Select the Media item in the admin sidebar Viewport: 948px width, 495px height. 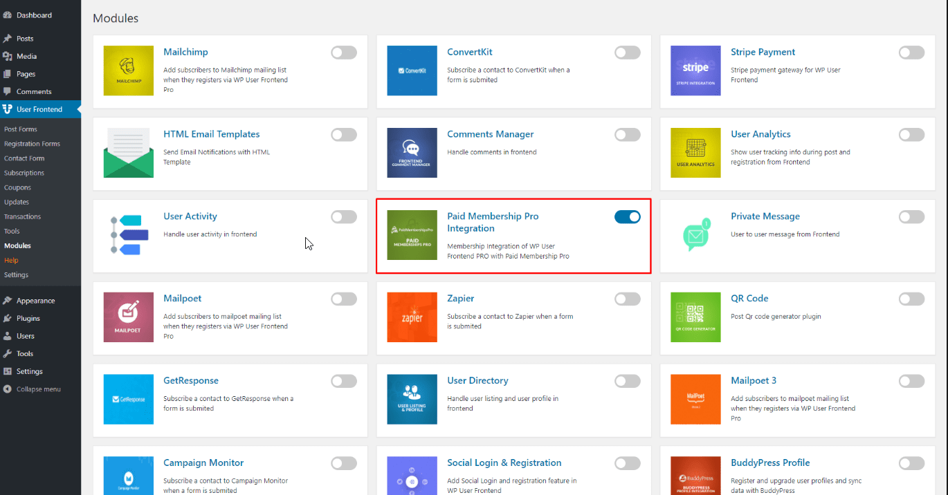click(24, 56)
